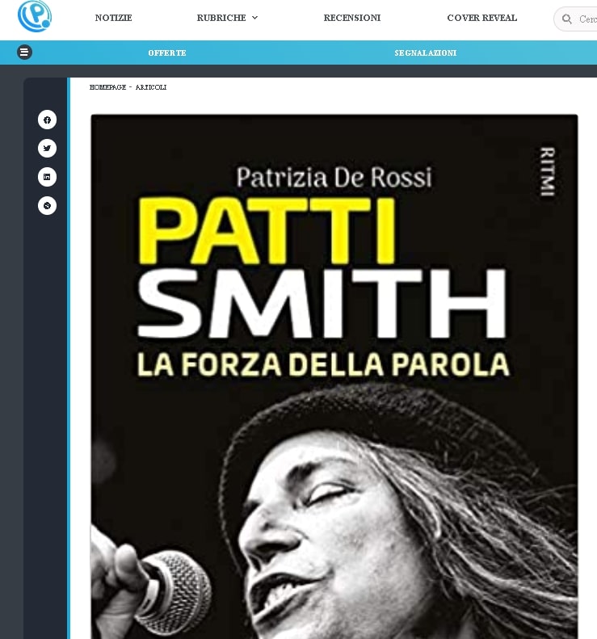Open the OFFERTE tab
Screen dimensions: 597x639
[x=167, y=53]
